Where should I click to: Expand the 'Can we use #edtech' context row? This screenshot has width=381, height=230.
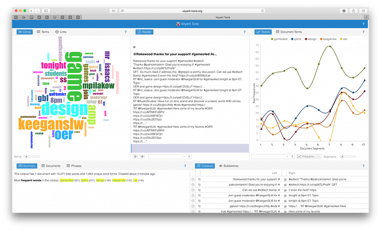[193, 190]
